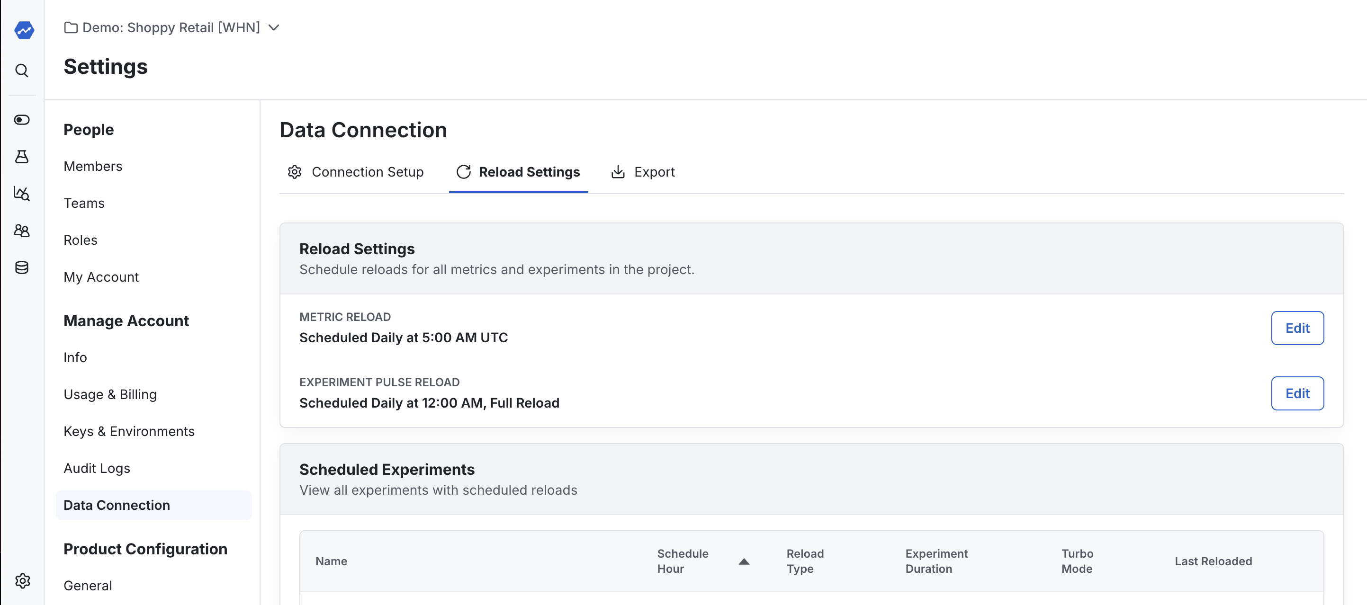
Task: Open search from the left sidebar
Action: coord(22,71)
